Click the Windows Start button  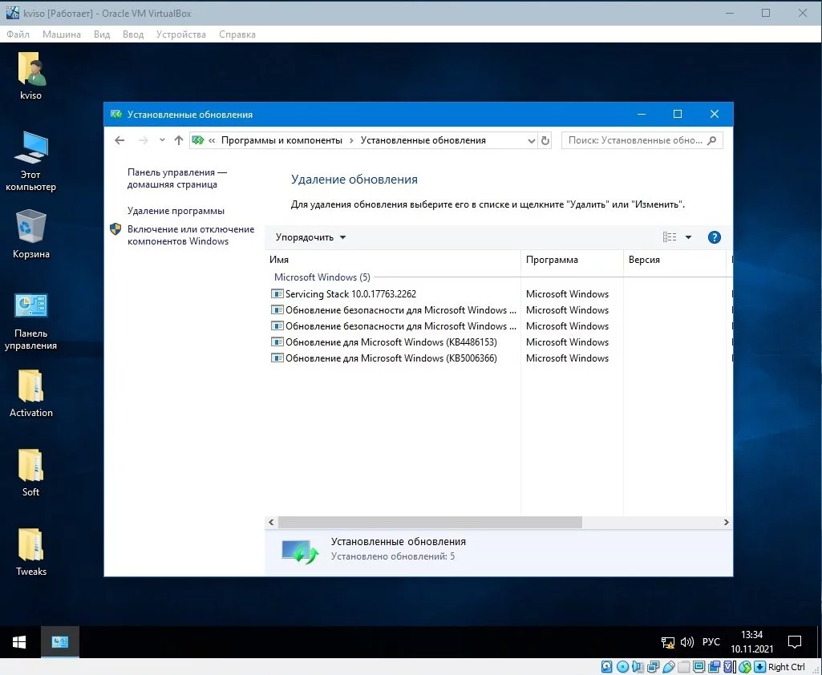point(19,642)
